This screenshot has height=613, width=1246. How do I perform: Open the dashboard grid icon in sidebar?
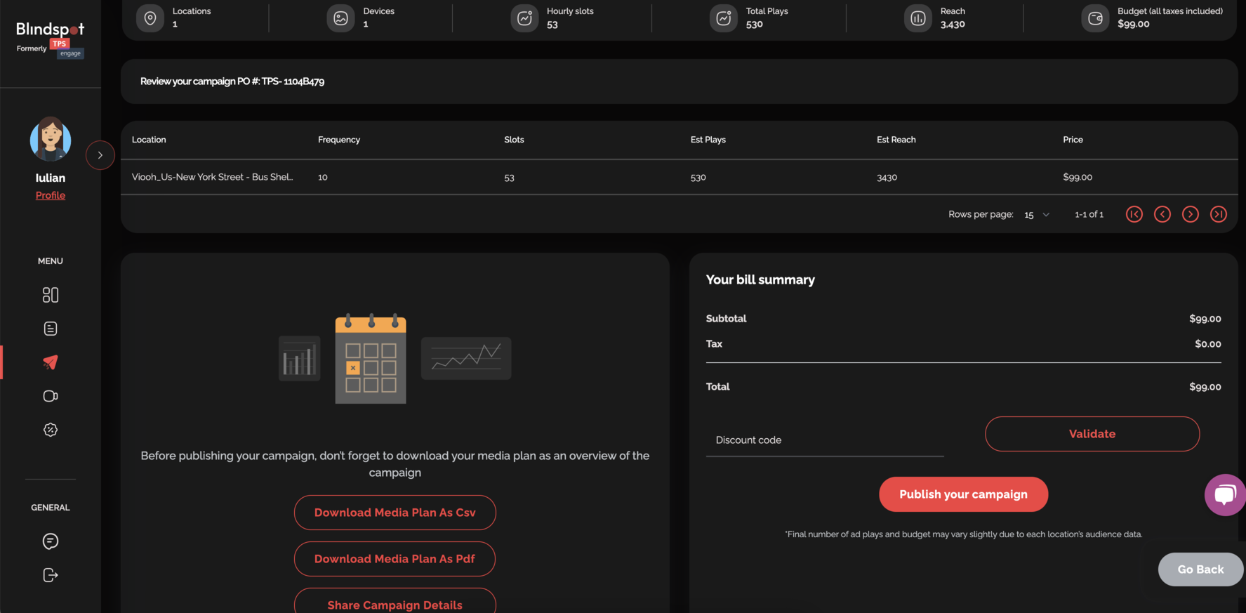51,295
